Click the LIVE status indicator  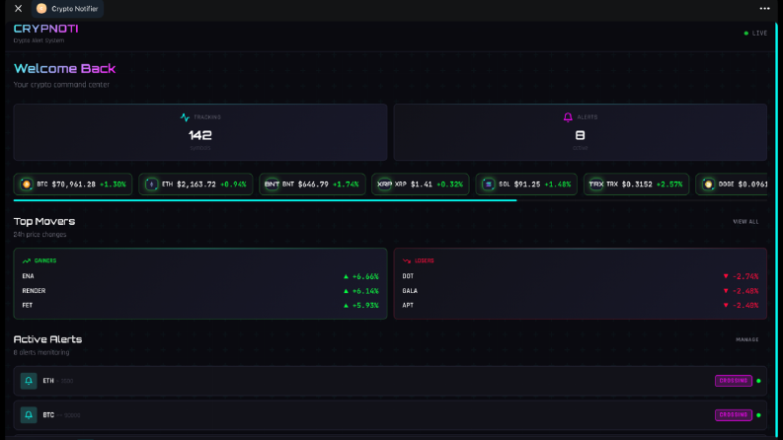coord(755,33)
